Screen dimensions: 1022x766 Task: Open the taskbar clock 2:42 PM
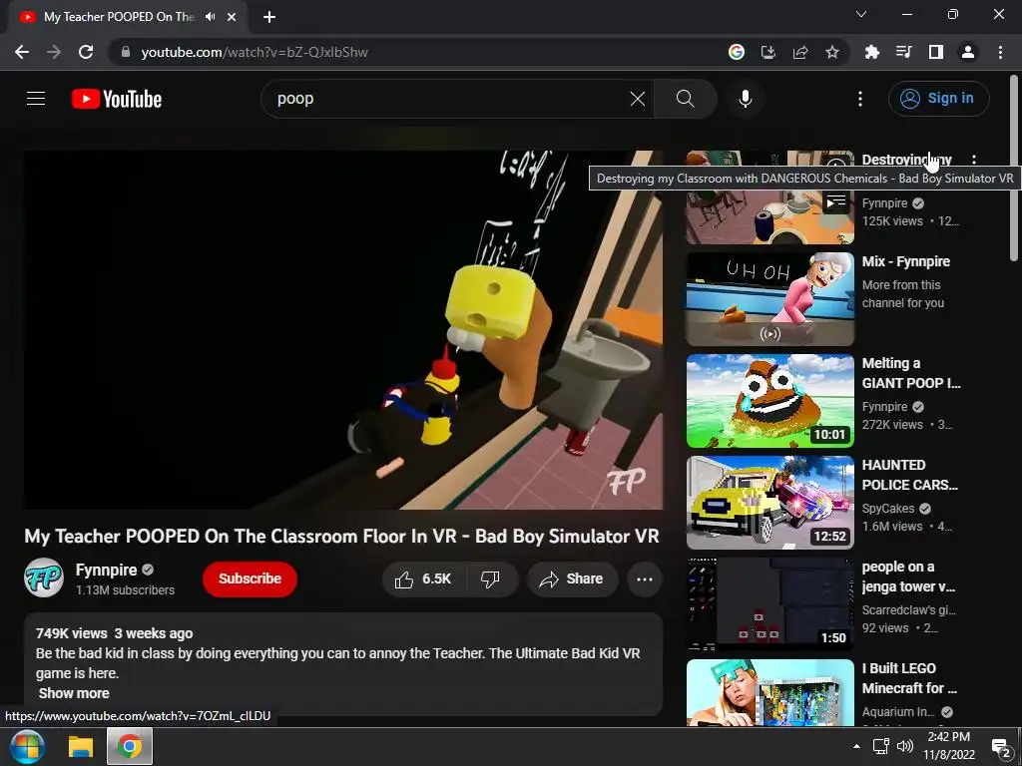pyautogui.click(x=949, y=746)
